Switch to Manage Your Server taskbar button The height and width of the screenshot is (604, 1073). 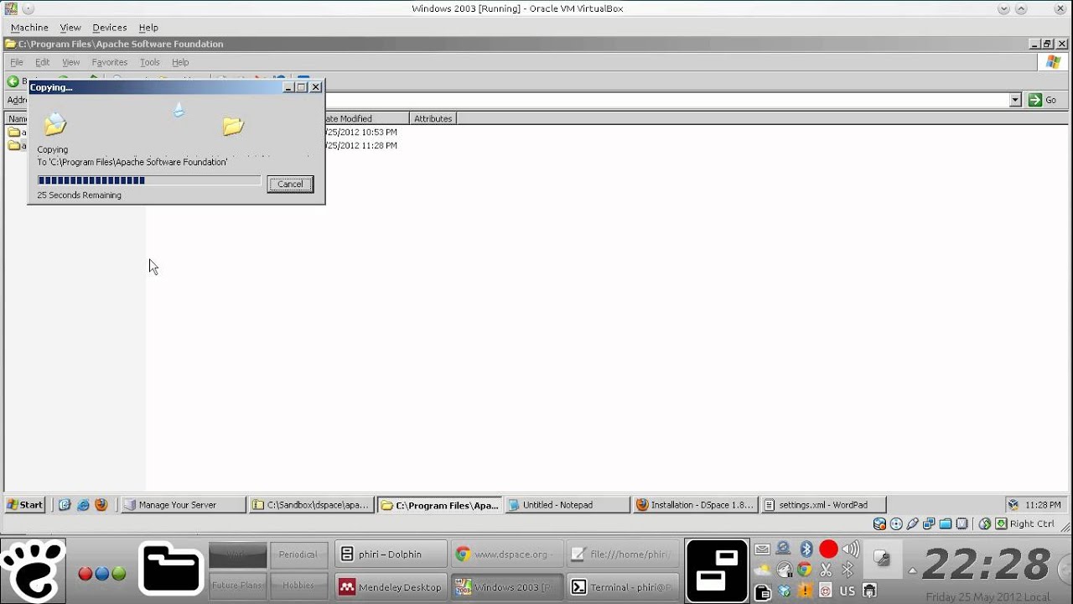coord(183,505)
